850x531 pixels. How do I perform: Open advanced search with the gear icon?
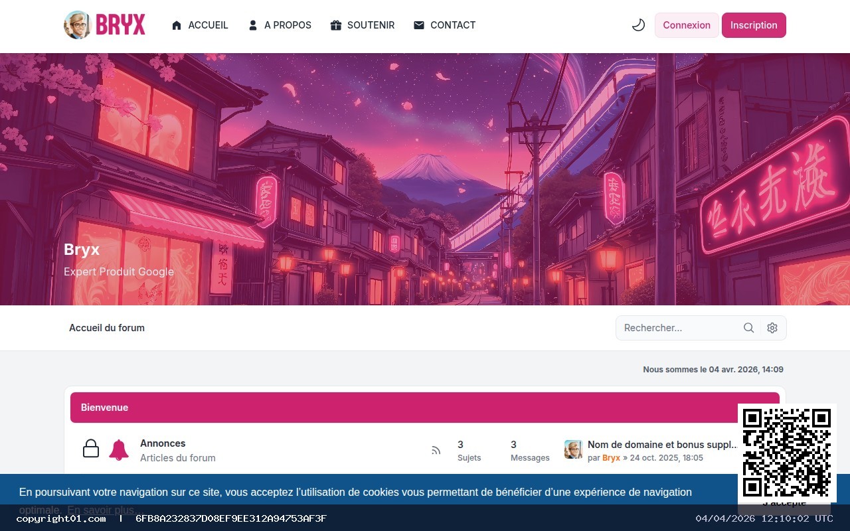click(x=772, y=327)
